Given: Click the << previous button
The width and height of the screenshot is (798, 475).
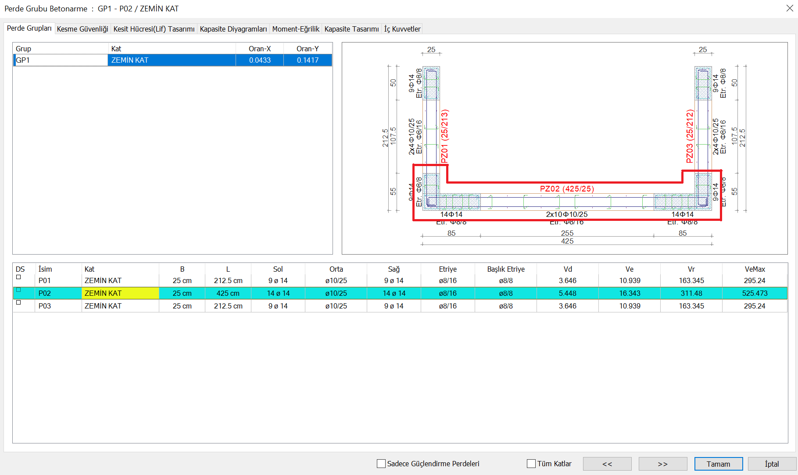Looking at the screenshot, I should (x=607, y=464).
